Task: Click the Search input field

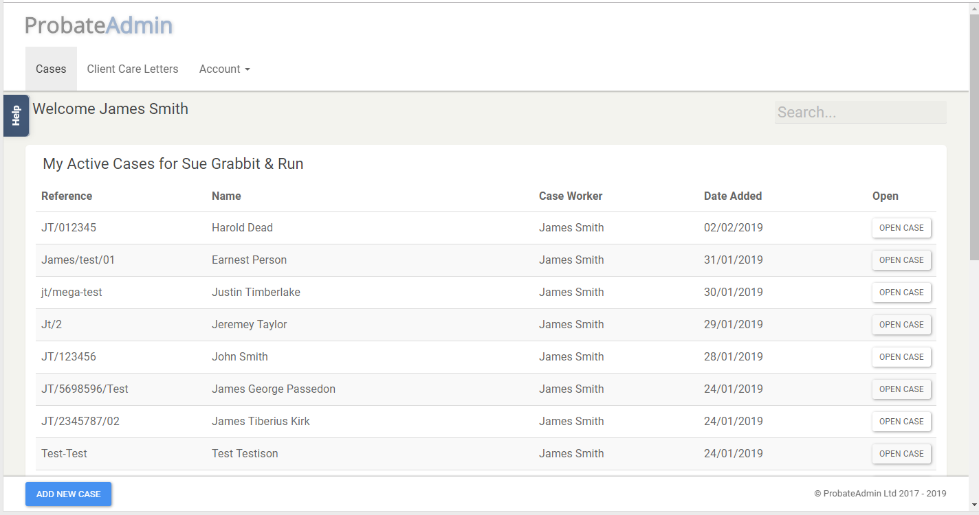Action: (860, 113)
